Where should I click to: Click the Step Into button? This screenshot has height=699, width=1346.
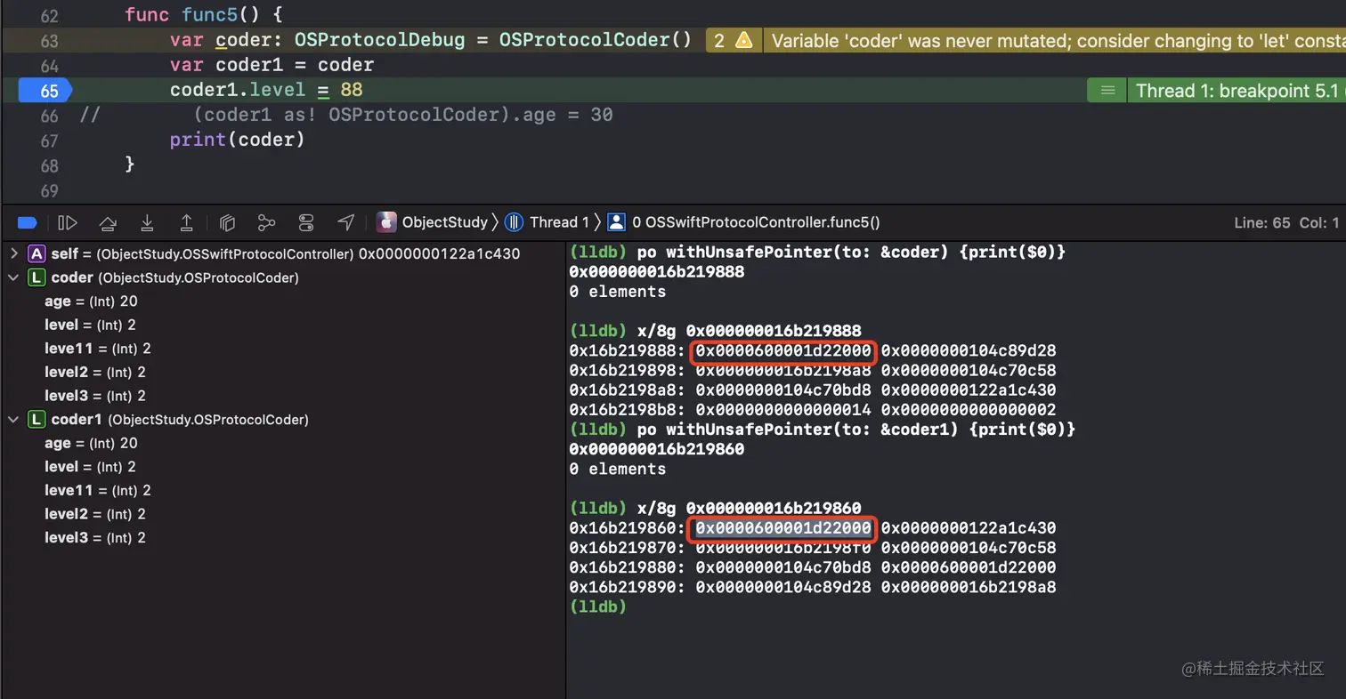tap(147, 222)
